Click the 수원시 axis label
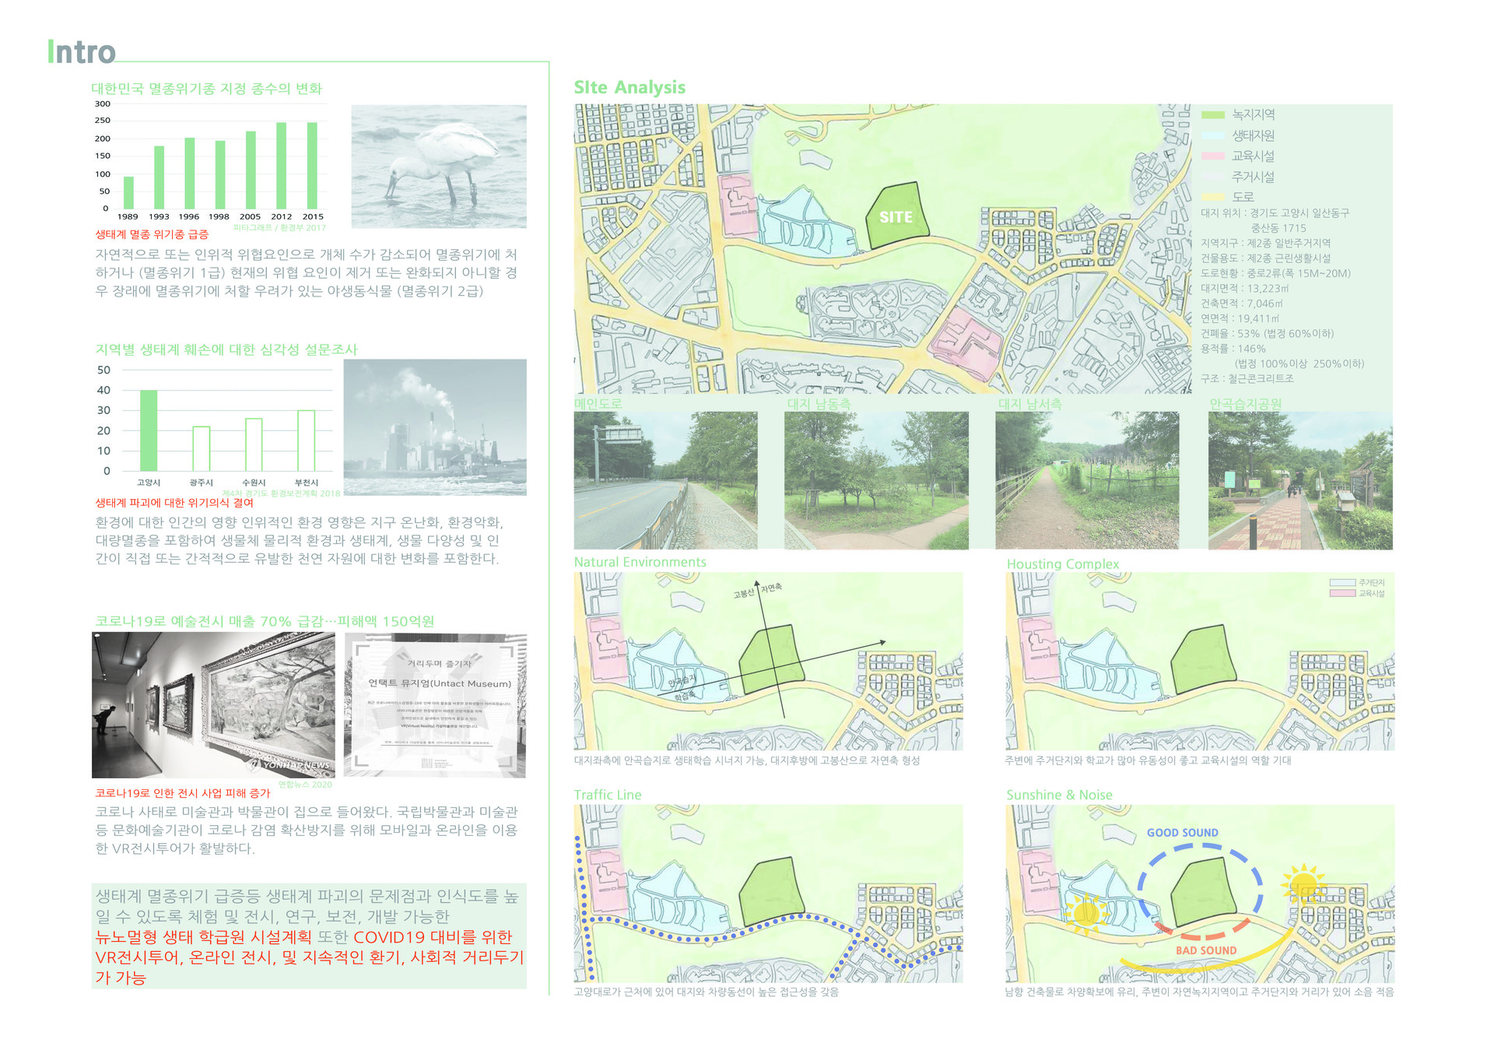The image size is (1494, 1057). (254, 483)
